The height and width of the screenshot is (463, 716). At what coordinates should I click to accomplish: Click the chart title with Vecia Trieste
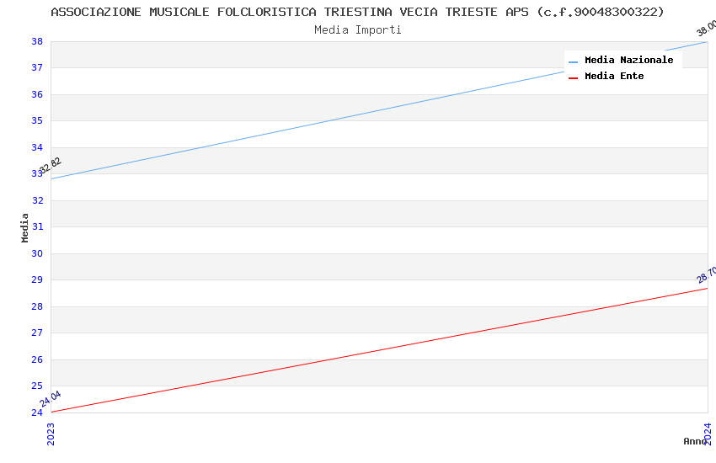[x=357, y=12]
